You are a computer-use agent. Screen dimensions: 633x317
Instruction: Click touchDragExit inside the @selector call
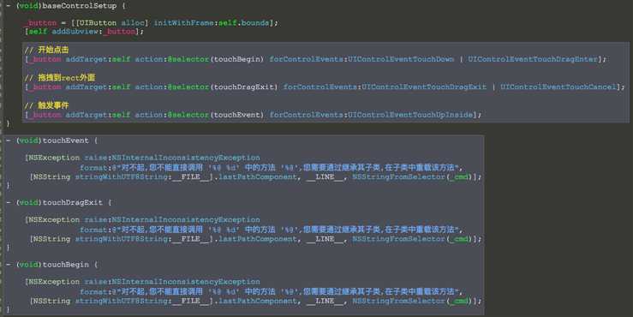click(x=243, y=87)
